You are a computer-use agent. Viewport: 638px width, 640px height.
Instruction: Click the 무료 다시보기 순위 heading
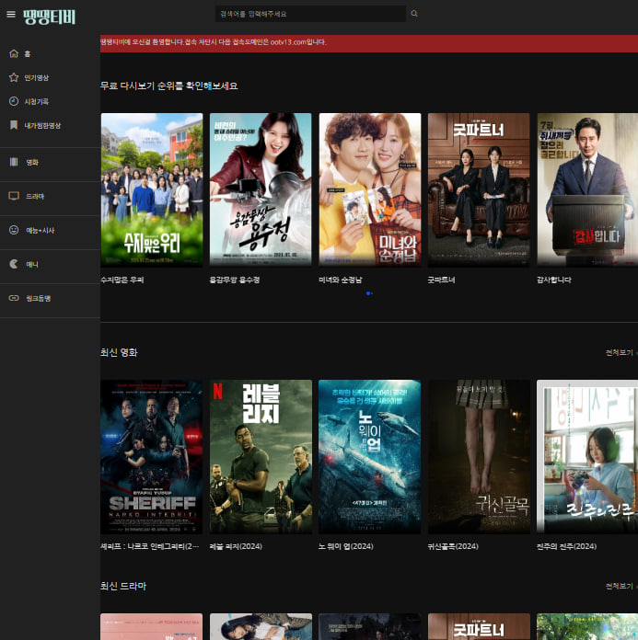(169, 86)
